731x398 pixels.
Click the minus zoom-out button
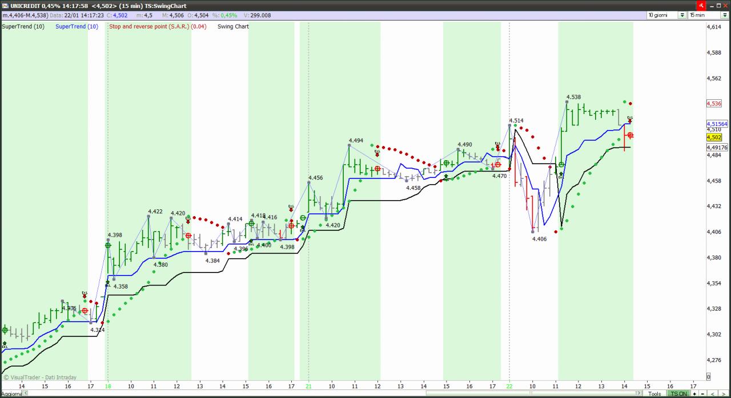pos(702,393)
